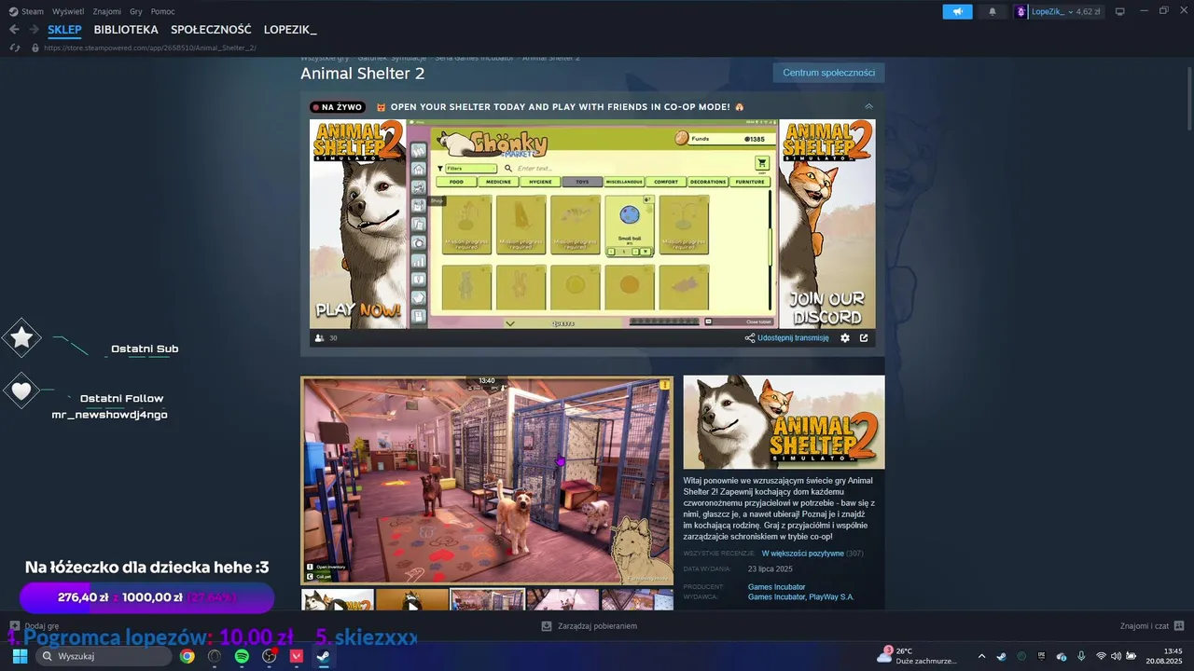The height and width of the screenshot is (671, 1194).
Task: Reload the store page with refresh icon
Action: 15,48
